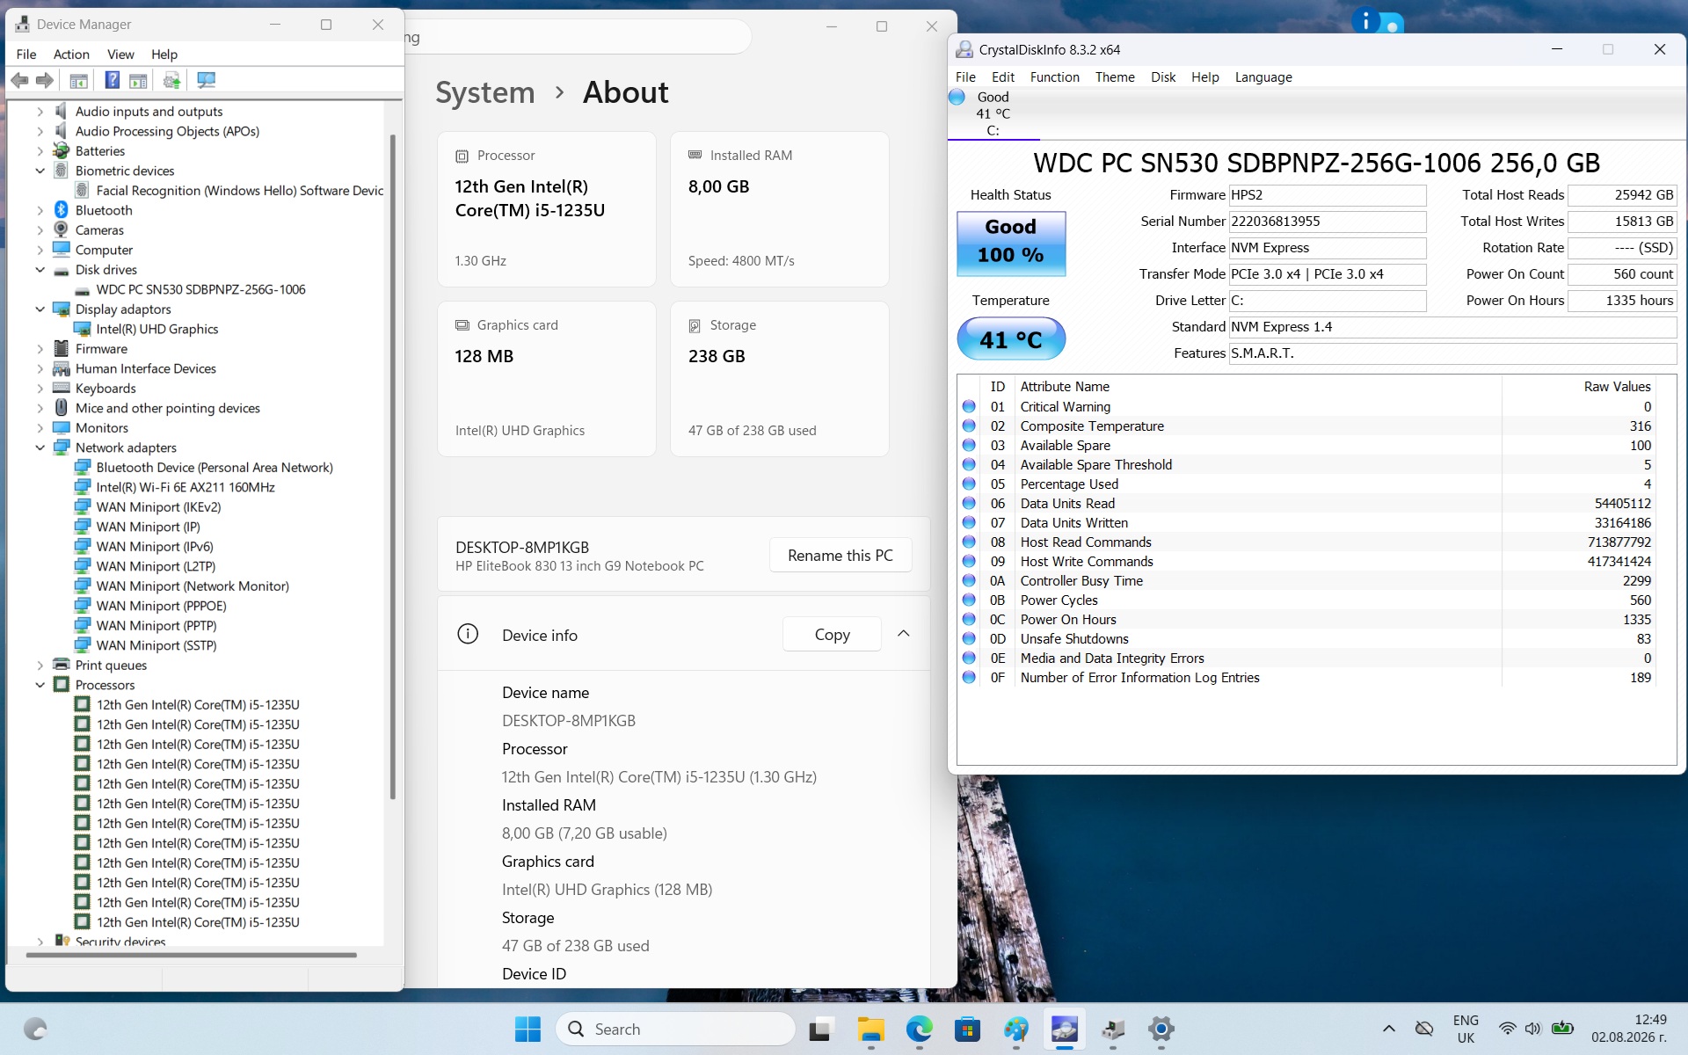Click the Intel(R) UHD Graphics device icon
The image size is (1688, 1055).
(x=82, y=329)
